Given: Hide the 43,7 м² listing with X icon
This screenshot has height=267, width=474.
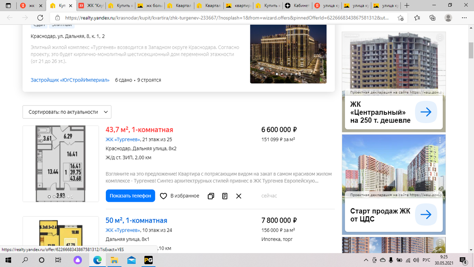Looking at the screenshot, I should (239, 196).
